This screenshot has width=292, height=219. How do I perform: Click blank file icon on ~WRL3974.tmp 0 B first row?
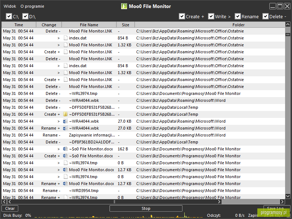point(66,163)
